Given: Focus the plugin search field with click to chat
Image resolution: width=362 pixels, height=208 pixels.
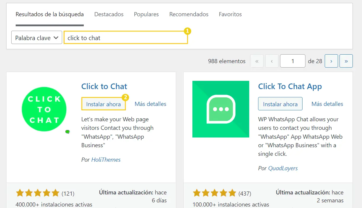Looking at the screenshot, I should click(x=126, y=37).
